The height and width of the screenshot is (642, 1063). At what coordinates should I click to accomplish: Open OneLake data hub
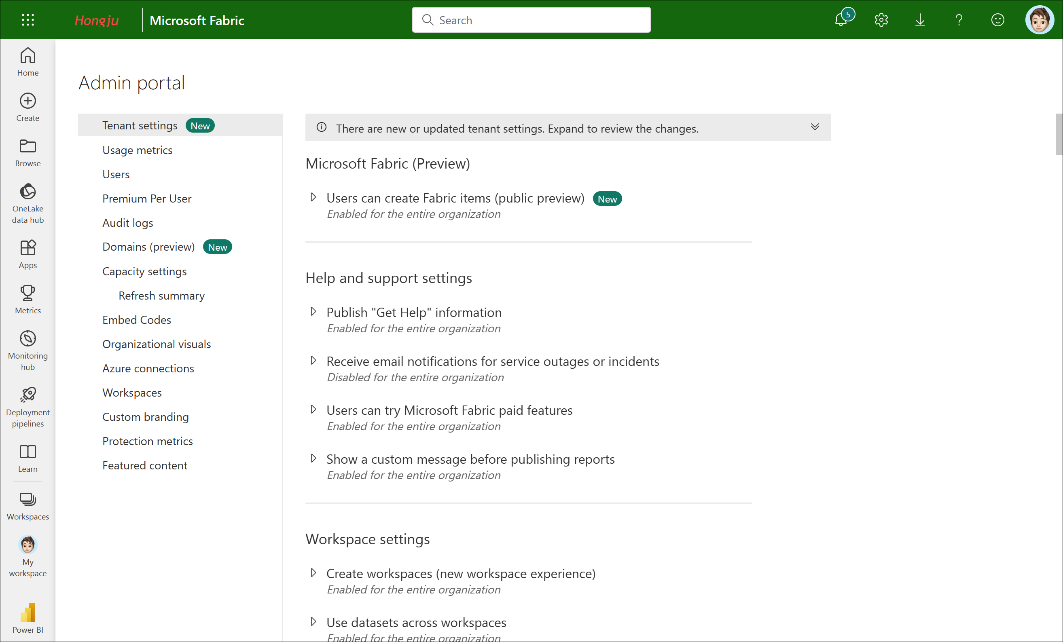28,203
